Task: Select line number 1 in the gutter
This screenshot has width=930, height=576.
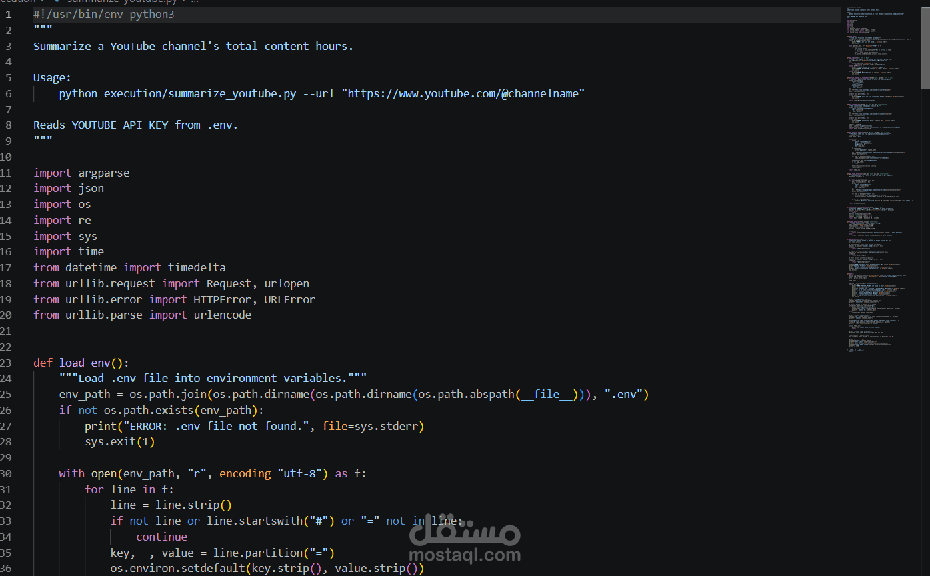Action: 8,14
